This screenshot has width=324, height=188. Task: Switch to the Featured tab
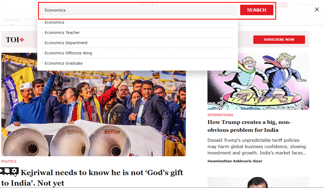(11, 19)
